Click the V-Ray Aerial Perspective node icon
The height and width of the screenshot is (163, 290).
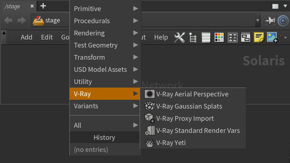149,94
